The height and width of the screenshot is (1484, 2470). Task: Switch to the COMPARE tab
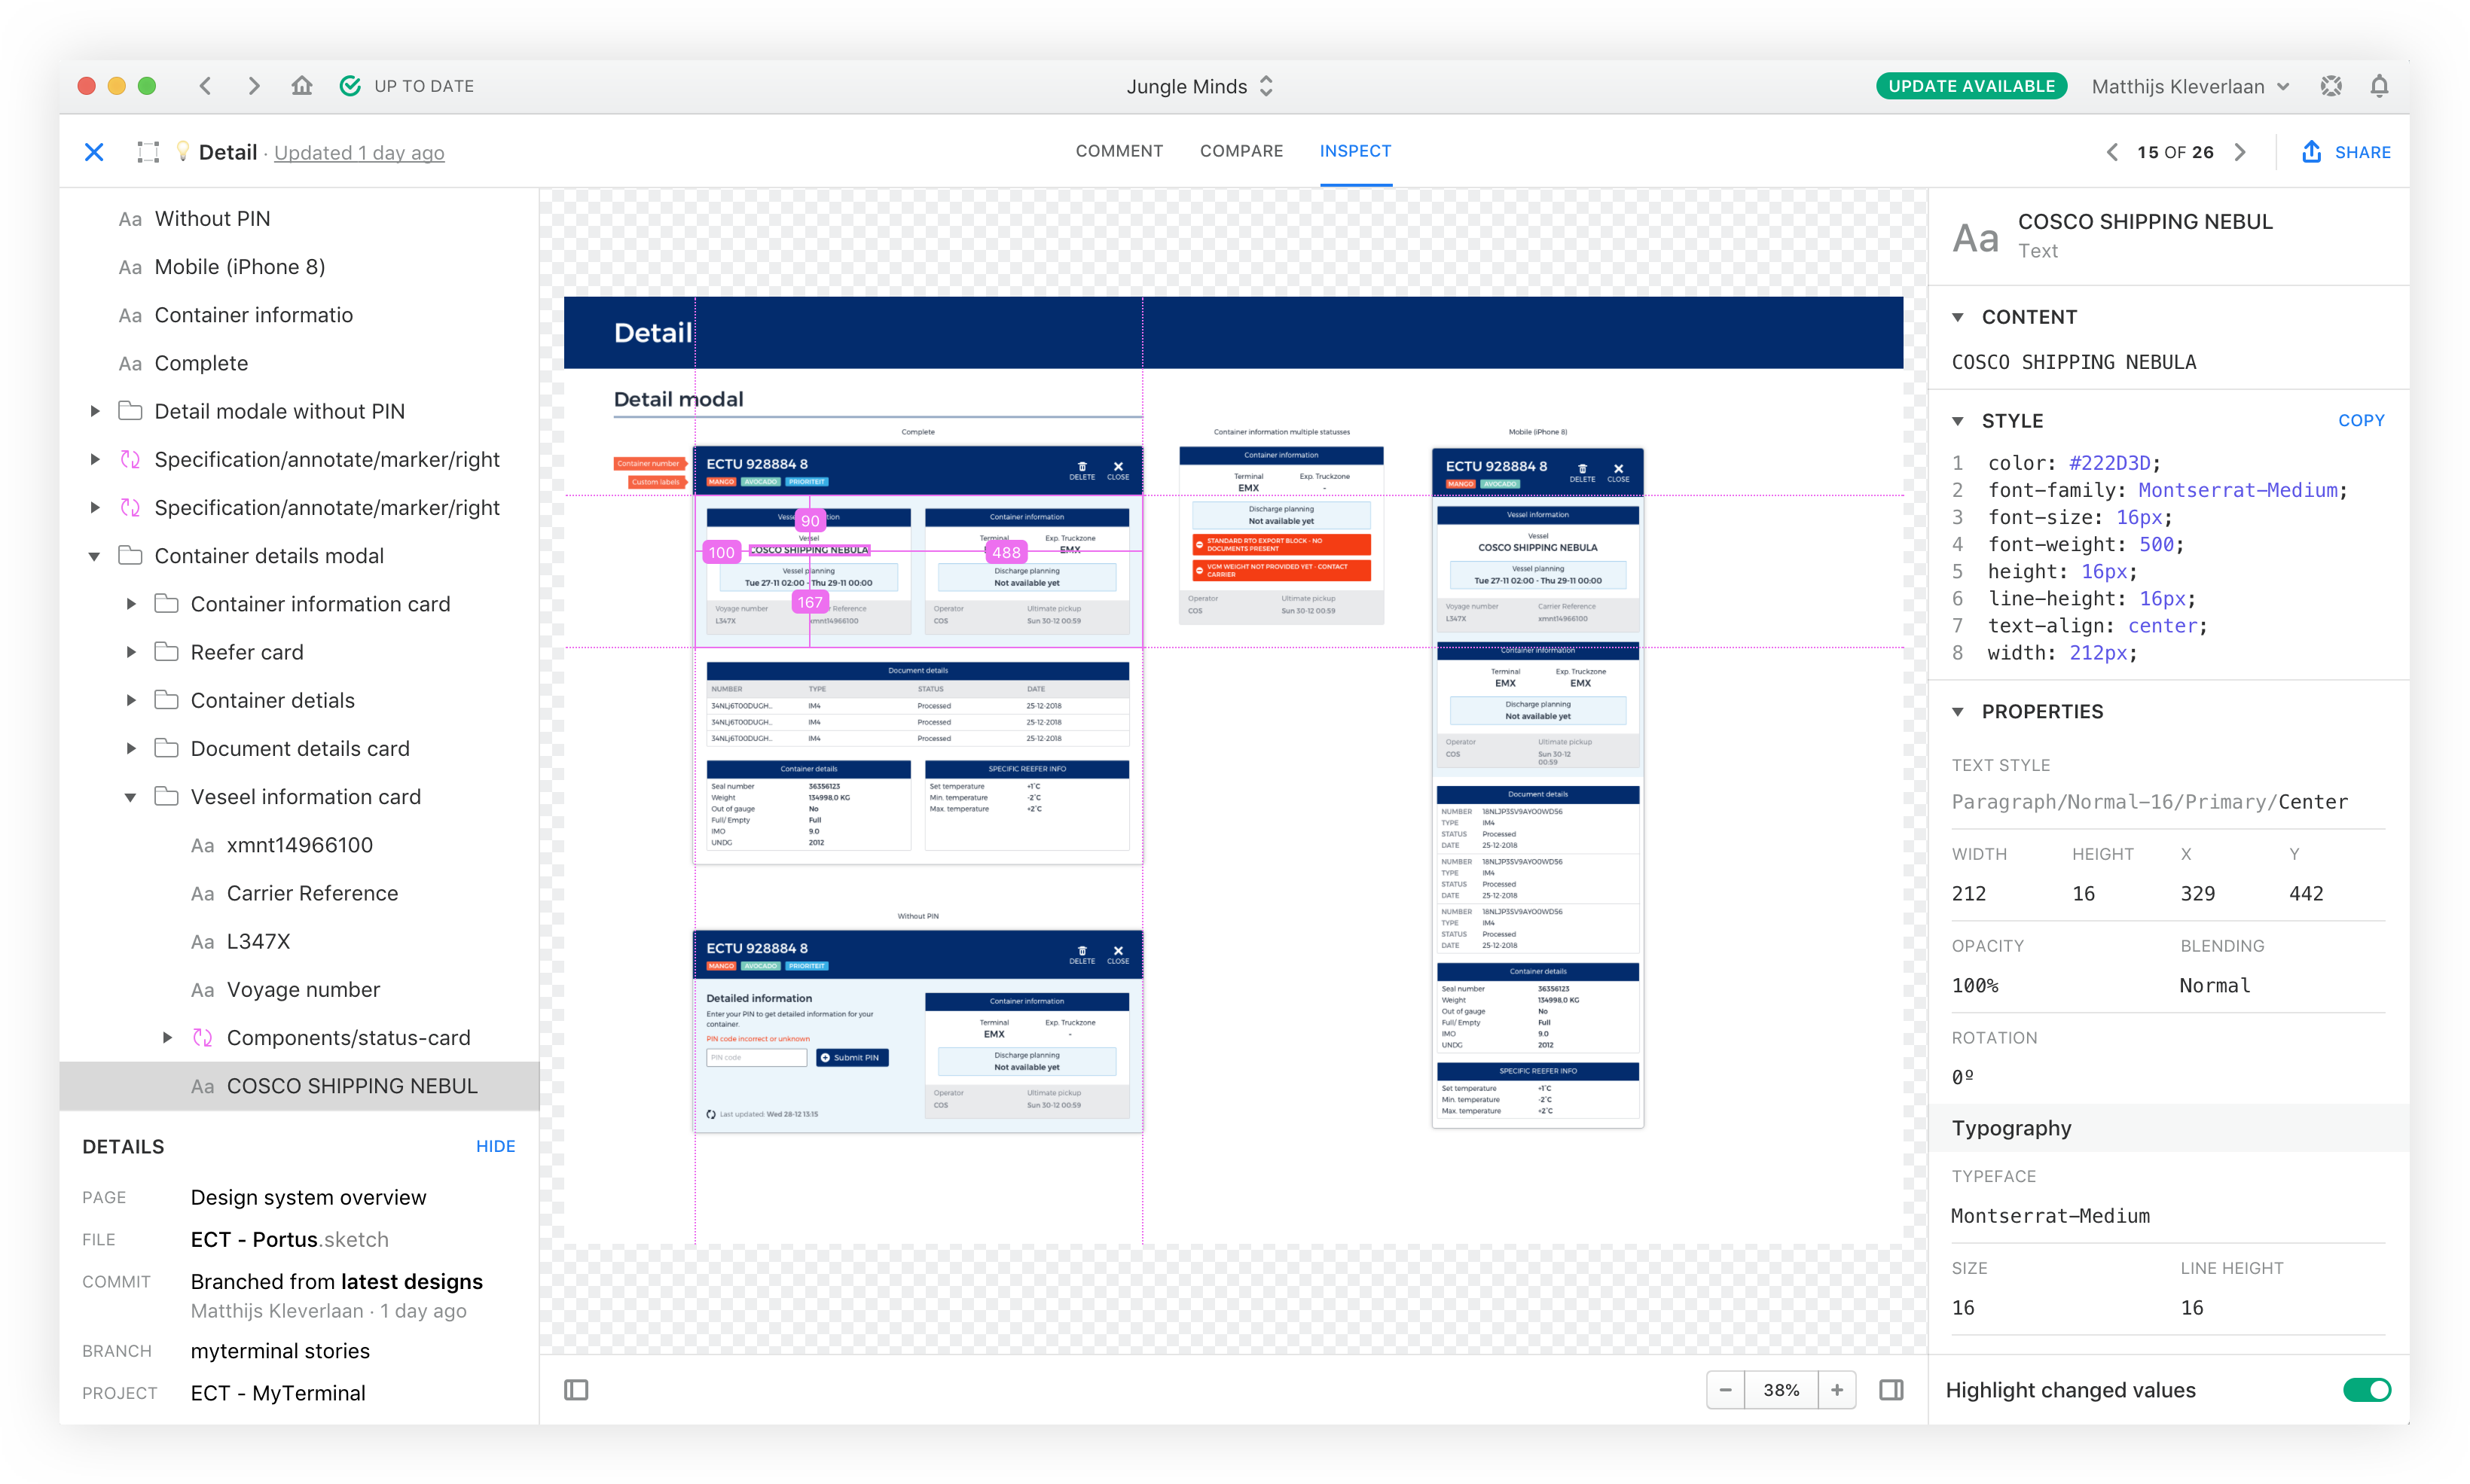tap(1241, 151)
